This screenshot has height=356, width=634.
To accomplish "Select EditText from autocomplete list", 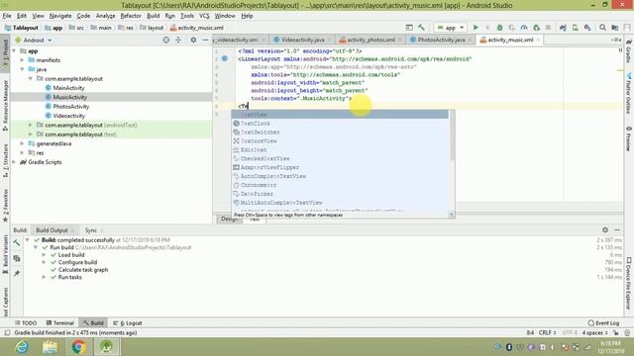I will 340,149.
